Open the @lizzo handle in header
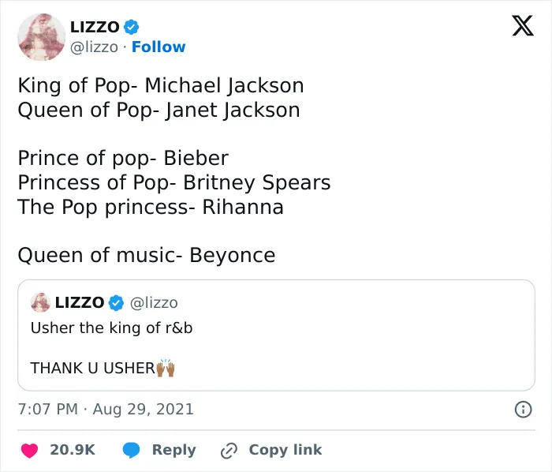 (x=94, y=47)
